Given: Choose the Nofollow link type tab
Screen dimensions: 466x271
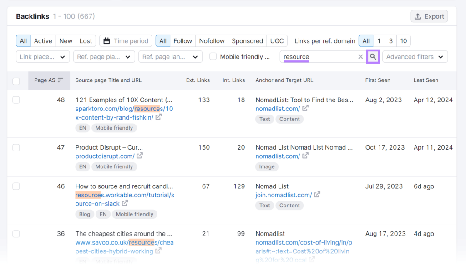Looking at the screenshot, I should (212, 41).
